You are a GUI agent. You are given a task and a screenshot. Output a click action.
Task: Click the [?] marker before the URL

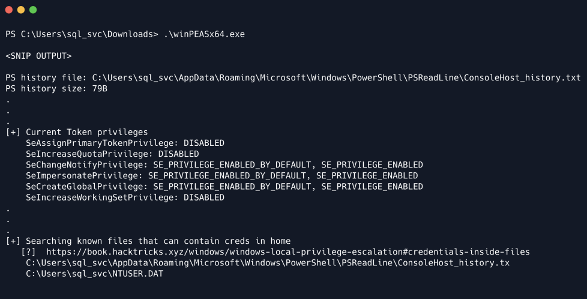28,252
